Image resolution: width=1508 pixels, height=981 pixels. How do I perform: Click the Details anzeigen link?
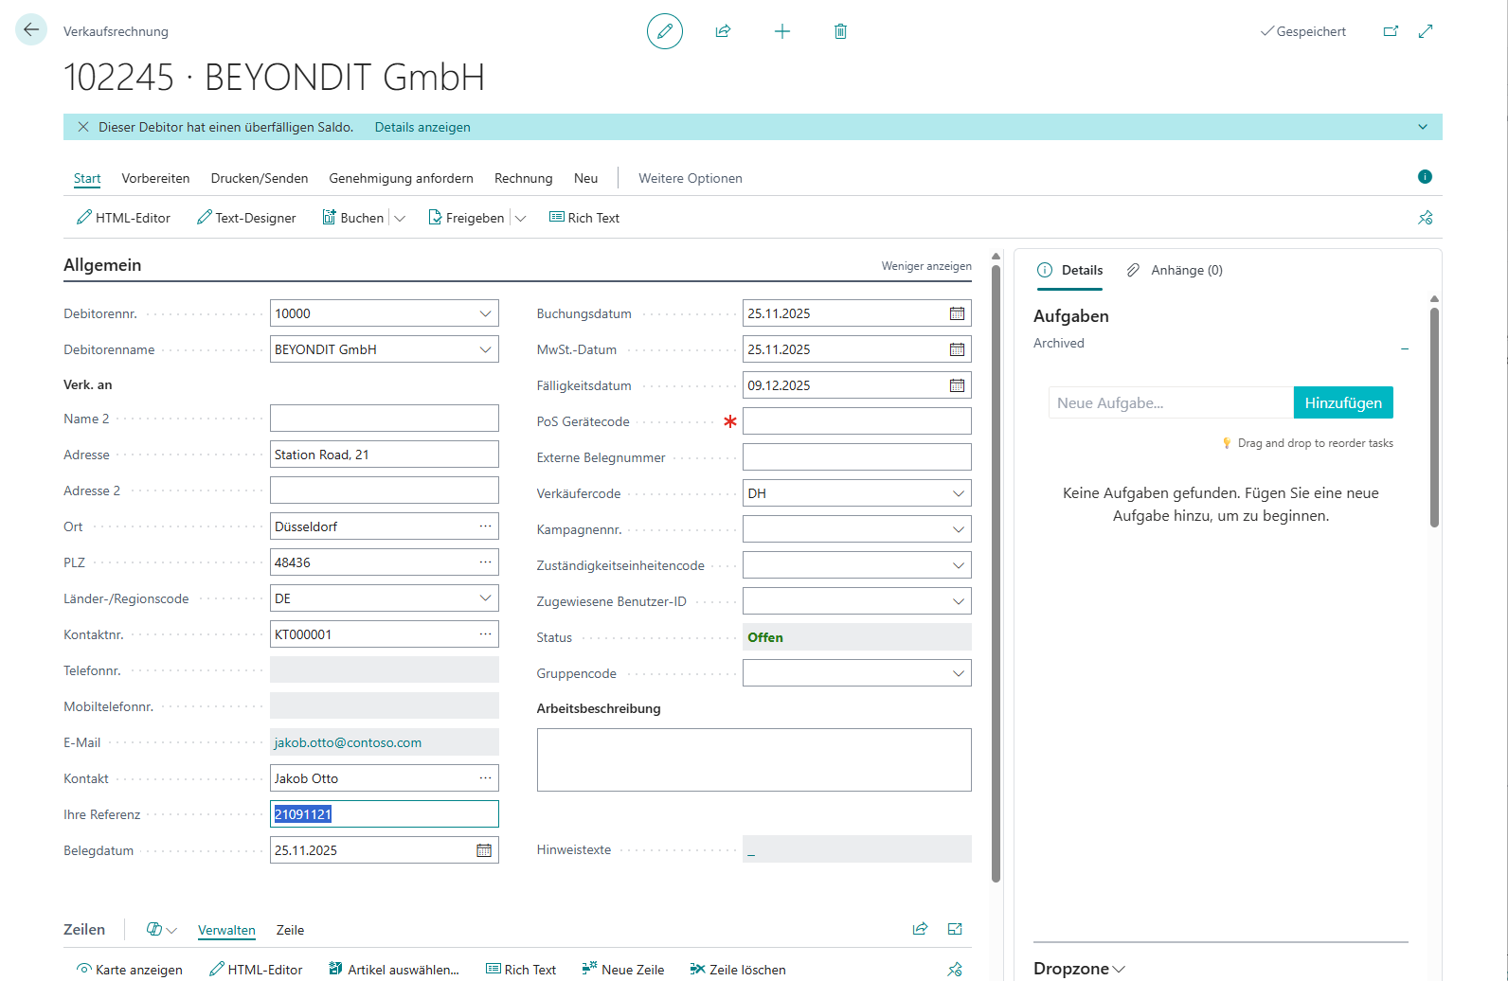pyautogui.click(x=422, y=127)
